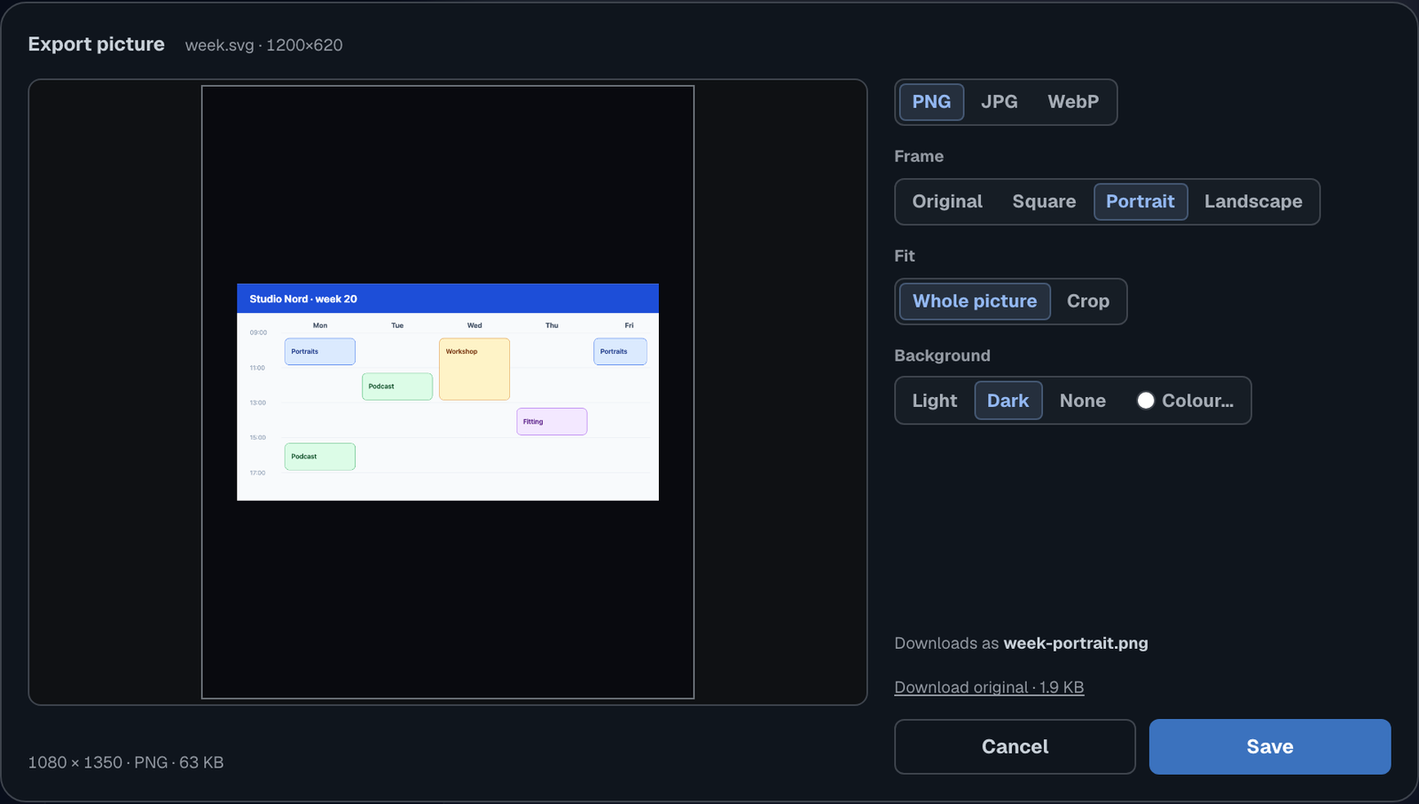The height and width of the screenshot is (804, 1419).
Task: Click the export preview image
Action: tap(448, 392)
